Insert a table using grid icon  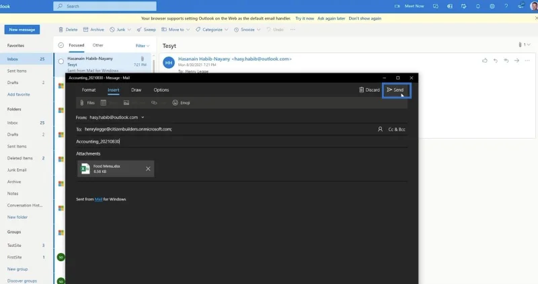click(104, 103)
